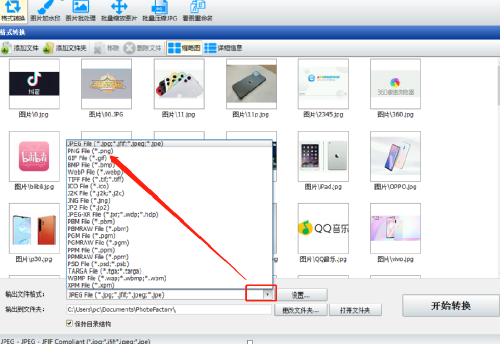Click the 移除 remove toolbar item

[x=107, y=48]
